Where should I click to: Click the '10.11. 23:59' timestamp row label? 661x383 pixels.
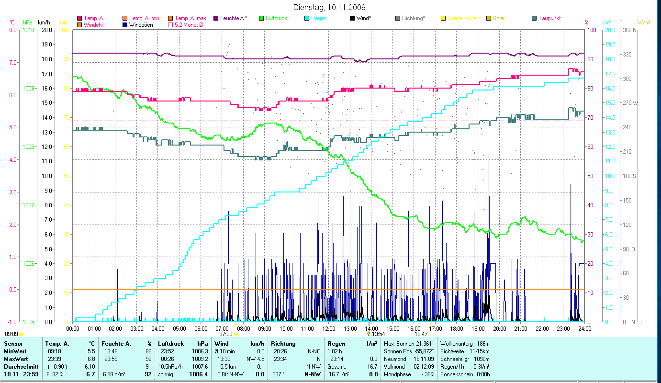[x=21, y=374]
